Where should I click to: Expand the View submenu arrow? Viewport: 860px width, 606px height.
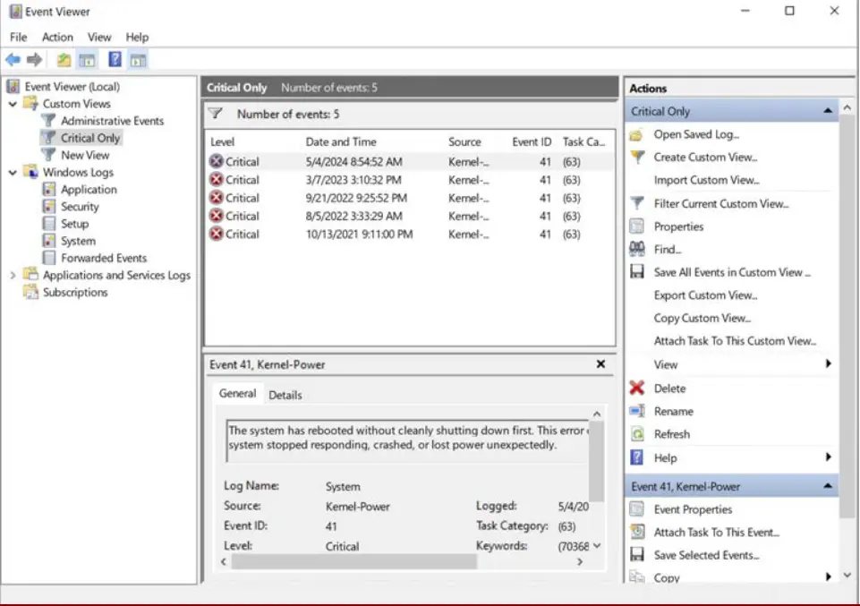point(828,364)
